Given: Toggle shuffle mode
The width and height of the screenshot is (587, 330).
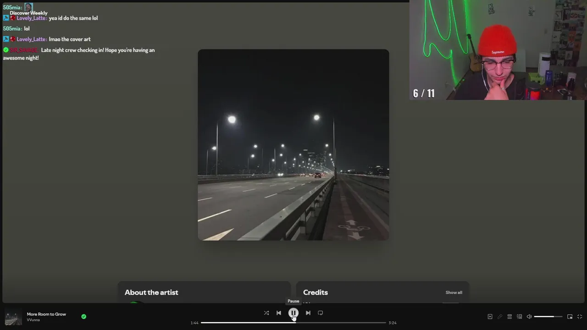Looking at the screenshot, I should (x=266, y=313).
